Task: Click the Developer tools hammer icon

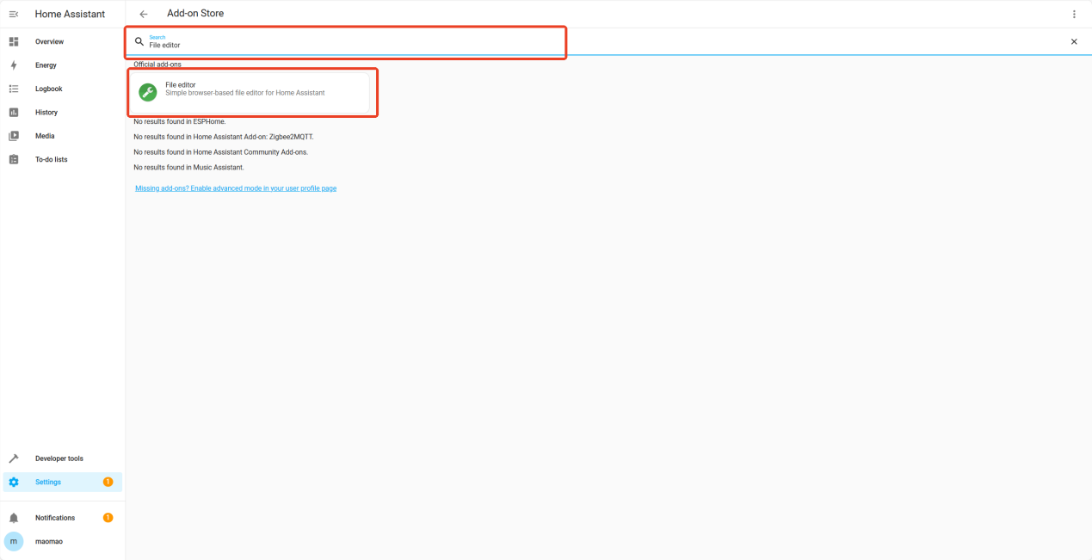Action: [14, 458]
